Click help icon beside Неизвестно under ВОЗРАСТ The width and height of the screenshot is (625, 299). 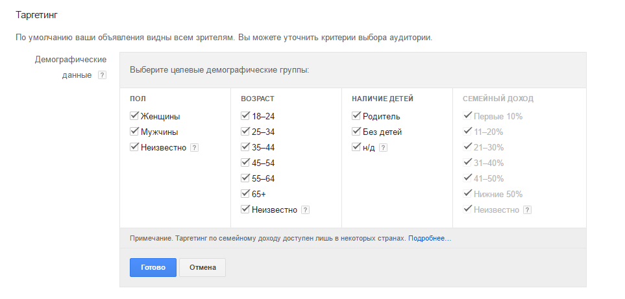305,209
